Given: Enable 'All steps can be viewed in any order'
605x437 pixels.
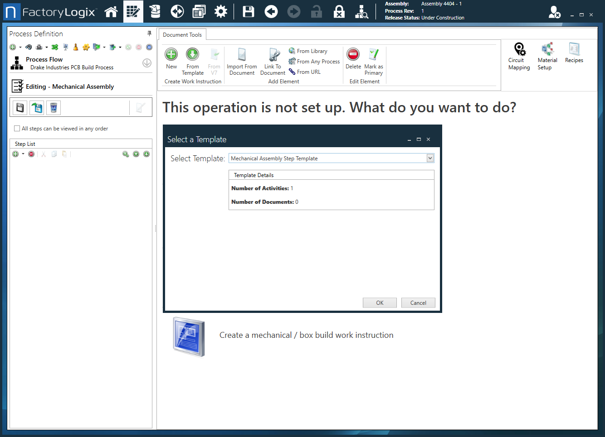Looking at the screenshot, I should pos(17,129).
